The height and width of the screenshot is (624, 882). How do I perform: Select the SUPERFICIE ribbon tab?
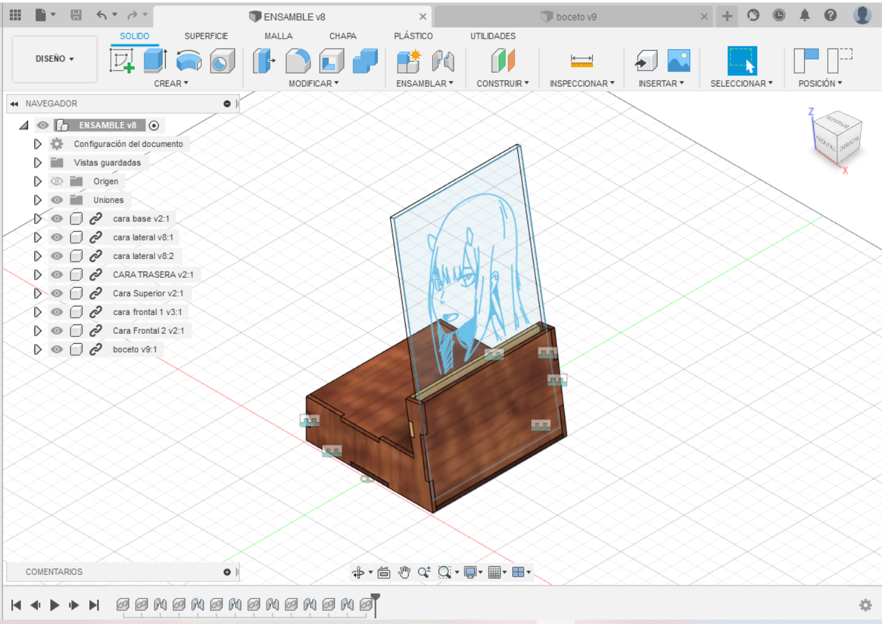tap(206, 36)
